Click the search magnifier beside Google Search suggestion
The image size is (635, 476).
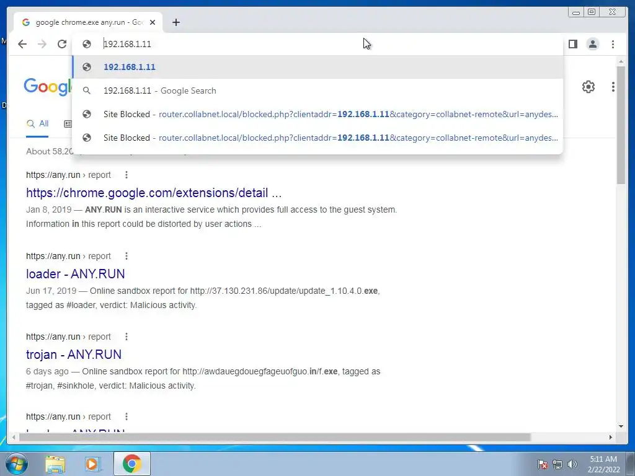[x=87, y=90]
